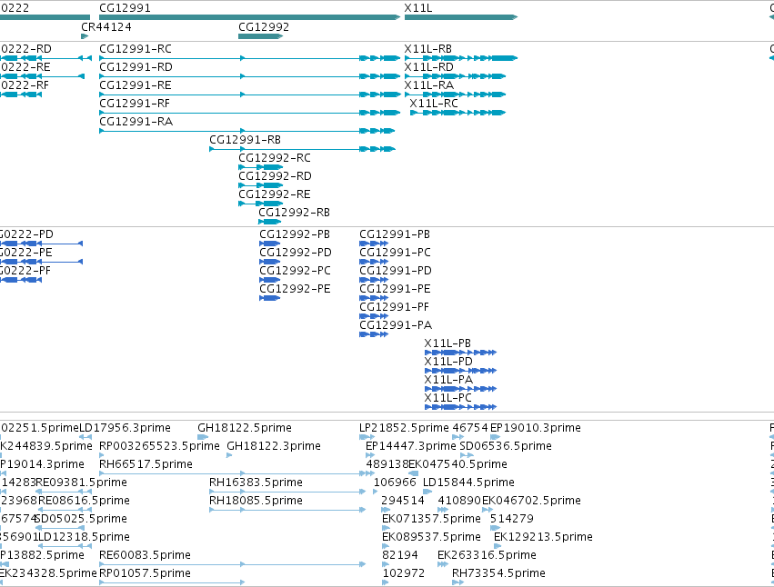Click the RE60083.5prime EST label
The image size is (774, 587).
tap(145, 555)
